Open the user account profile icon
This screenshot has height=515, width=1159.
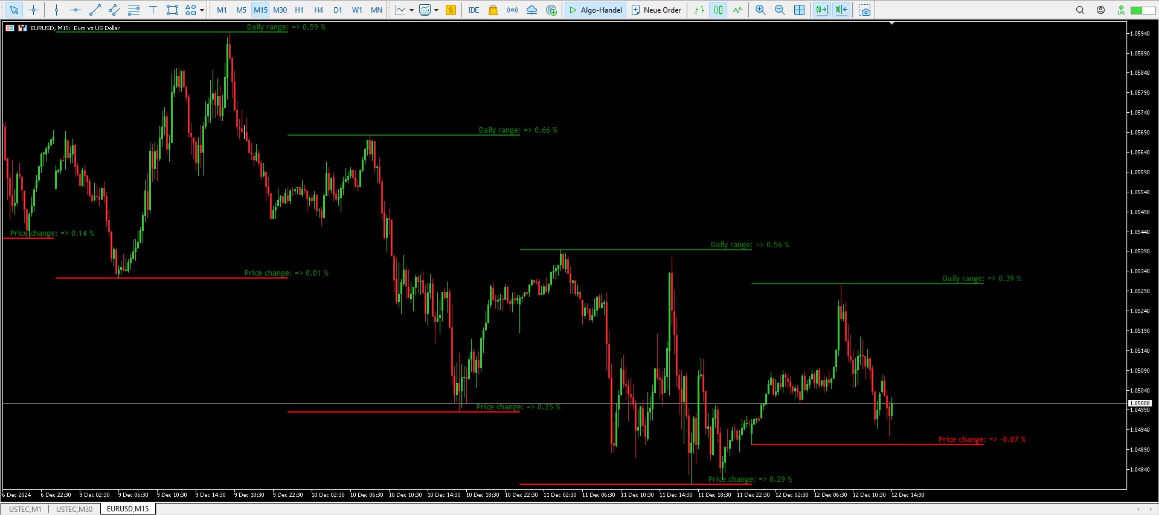1100,10
